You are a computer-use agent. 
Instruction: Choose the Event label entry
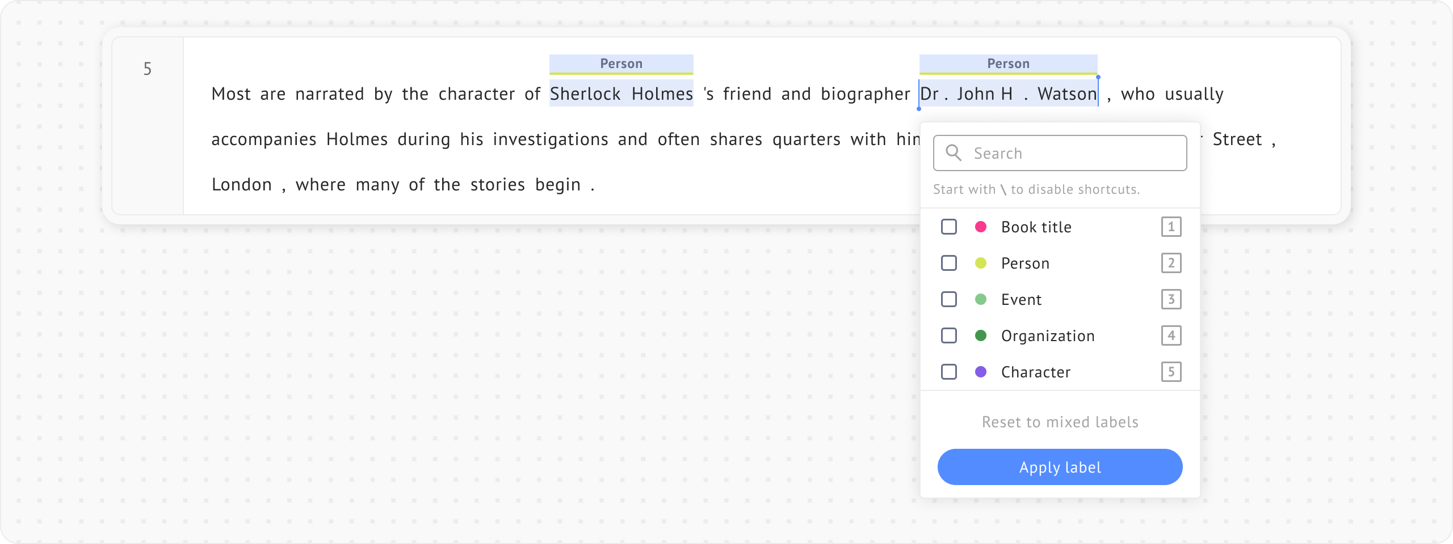pos(1021,299)
